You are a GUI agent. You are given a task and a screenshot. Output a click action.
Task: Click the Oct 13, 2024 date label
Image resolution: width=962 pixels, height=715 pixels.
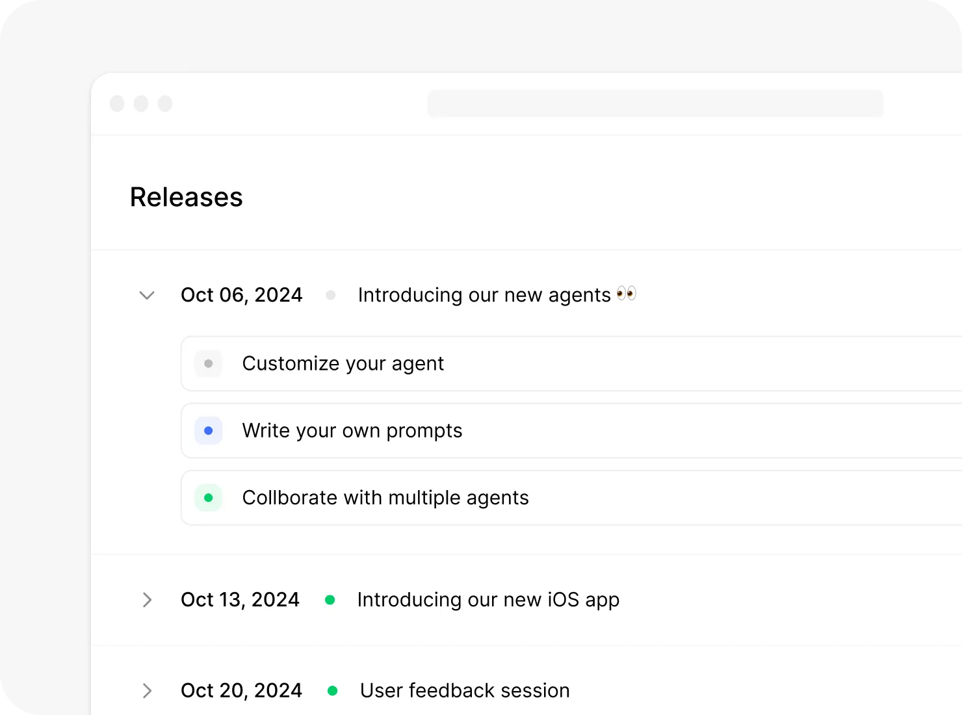click(240, 600)
